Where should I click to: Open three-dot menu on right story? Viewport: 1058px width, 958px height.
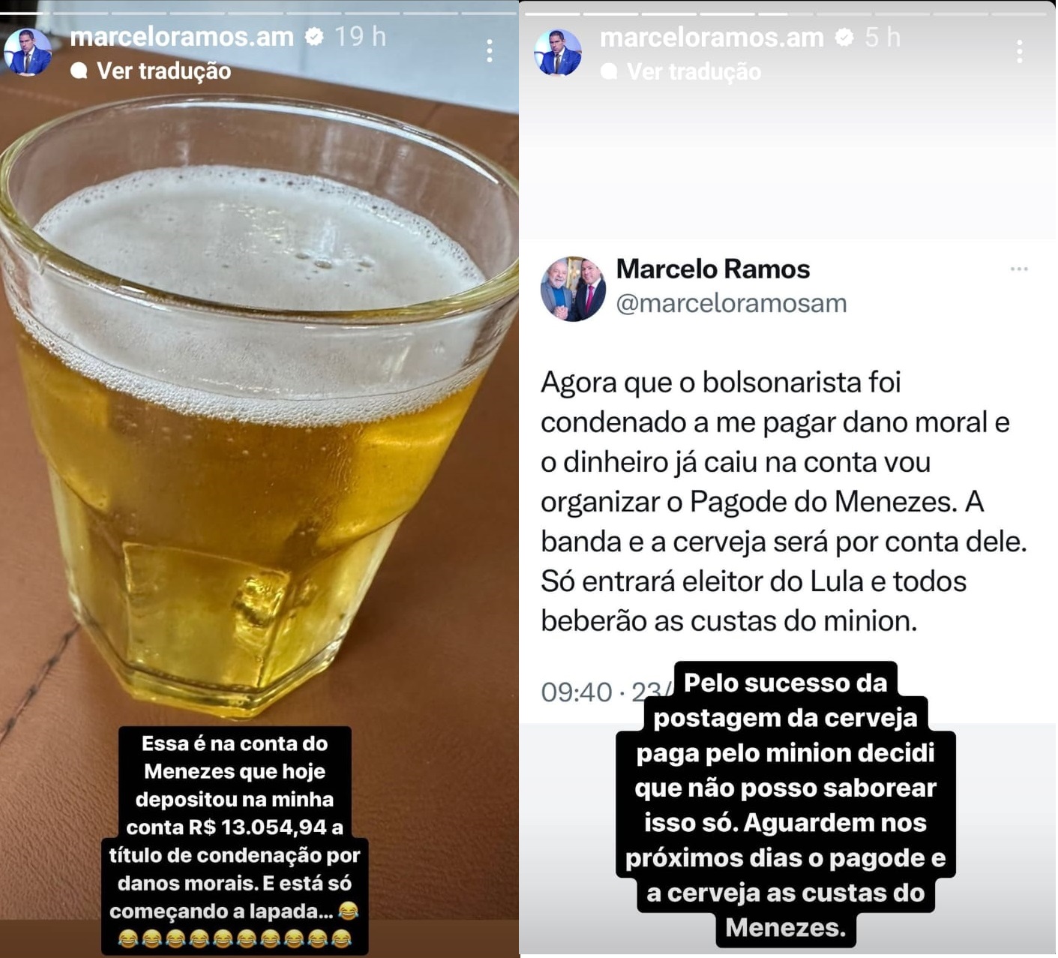coord(1020,51)
